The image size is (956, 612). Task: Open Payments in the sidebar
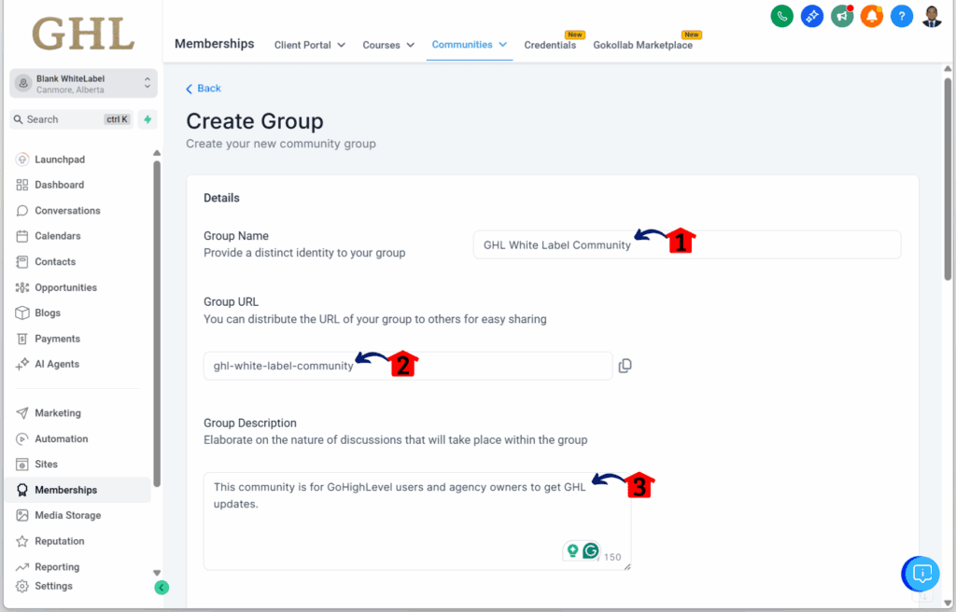click(48, 339)
